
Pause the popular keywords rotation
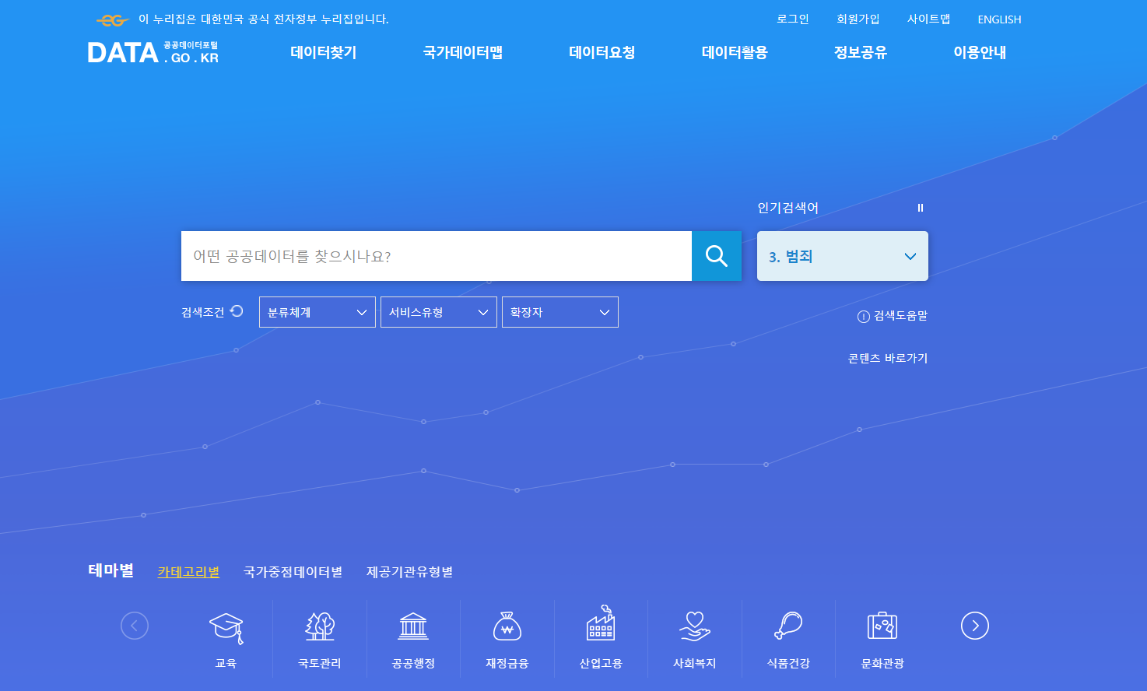[x=921, y=208]
